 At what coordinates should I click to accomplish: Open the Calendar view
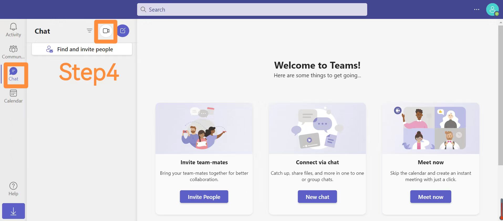(x=13, y=96)
